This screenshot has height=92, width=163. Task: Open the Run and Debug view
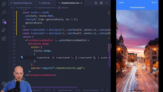point(4,30)
